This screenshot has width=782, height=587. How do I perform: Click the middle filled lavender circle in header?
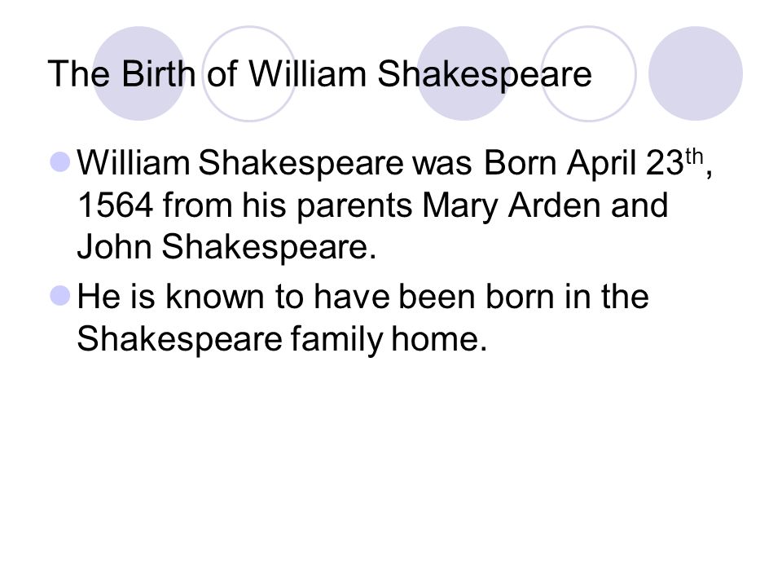pos(463,73)
